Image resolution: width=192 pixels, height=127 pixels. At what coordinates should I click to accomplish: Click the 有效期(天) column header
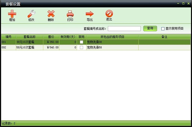click(68, 37)
